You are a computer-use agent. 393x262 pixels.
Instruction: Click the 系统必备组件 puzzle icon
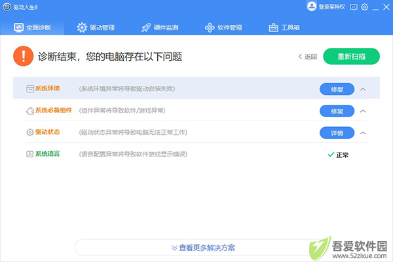tap(30, 111)
